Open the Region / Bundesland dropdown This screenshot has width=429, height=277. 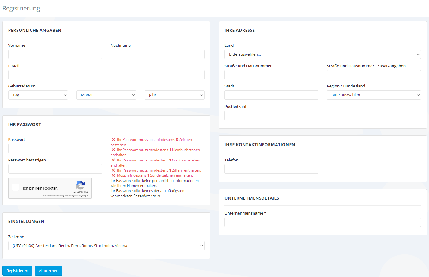(x=374, y=95)
